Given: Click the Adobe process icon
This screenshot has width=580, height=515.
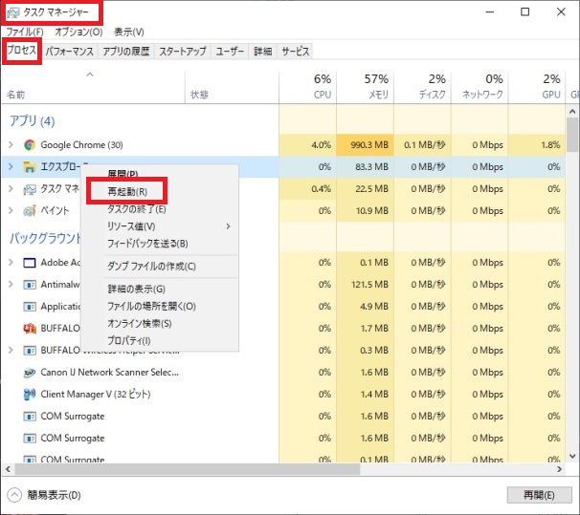Looking at the screenshot, I should (30, 263).
